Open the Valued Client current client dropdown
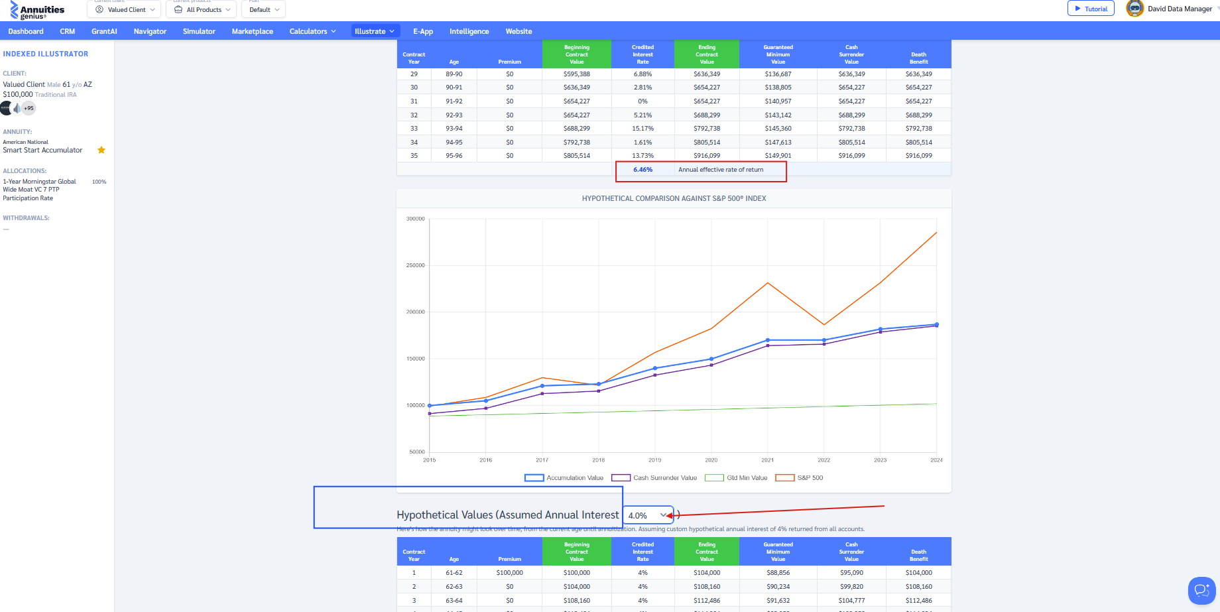Image resolution: width=1220 pixels, height=612 pixels. [x=124, y=9]
